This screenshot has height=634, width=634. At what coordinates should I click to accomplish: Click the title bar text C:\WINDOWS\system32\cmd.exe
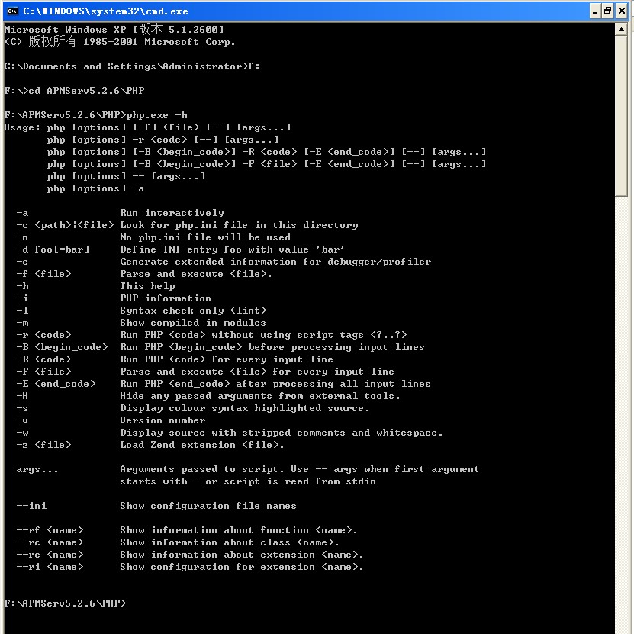click(x=105, y=11)
